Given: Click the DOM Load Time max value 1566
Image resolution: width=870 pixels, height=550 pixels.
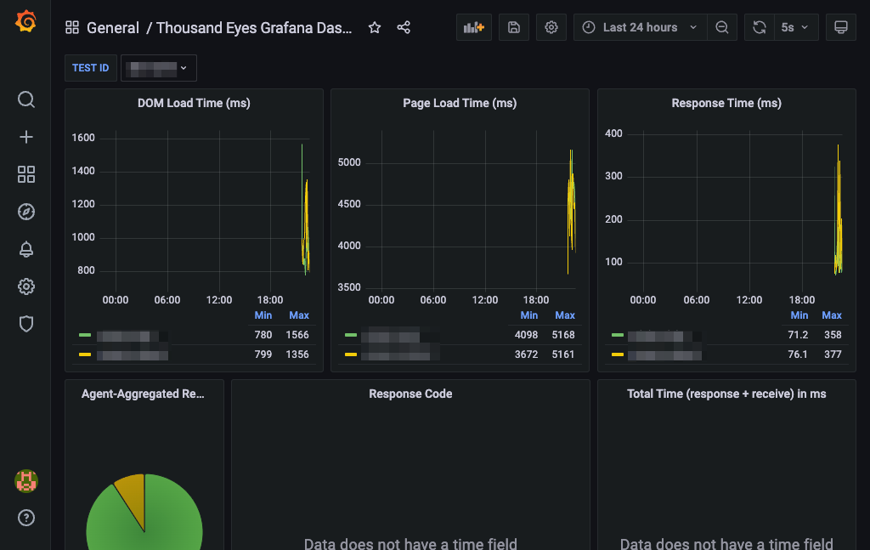Looking at the screenshot, I should (x=297, y=335).
